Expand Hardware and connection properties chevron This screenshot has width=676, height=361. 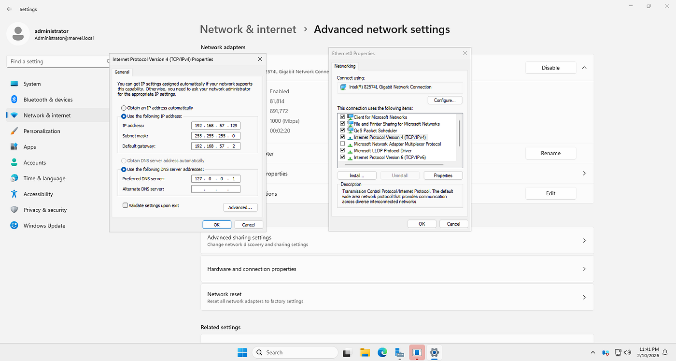[584, 269]
